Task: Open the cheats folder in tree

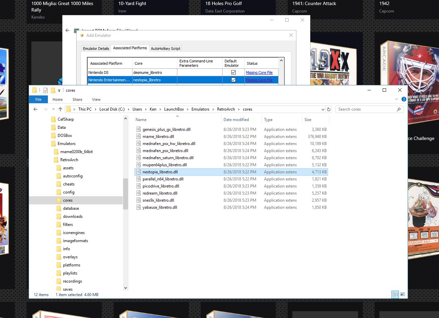Action: click(x=69, y=184)
